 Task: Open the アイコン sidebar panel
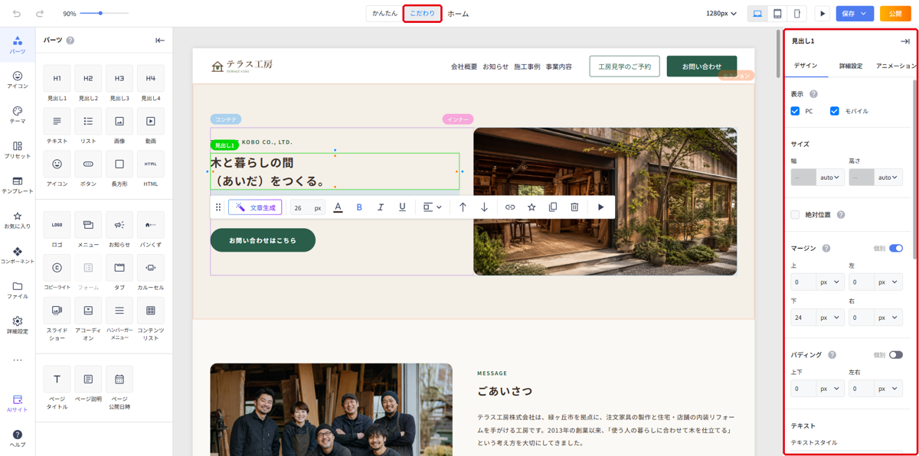(17, 80)
